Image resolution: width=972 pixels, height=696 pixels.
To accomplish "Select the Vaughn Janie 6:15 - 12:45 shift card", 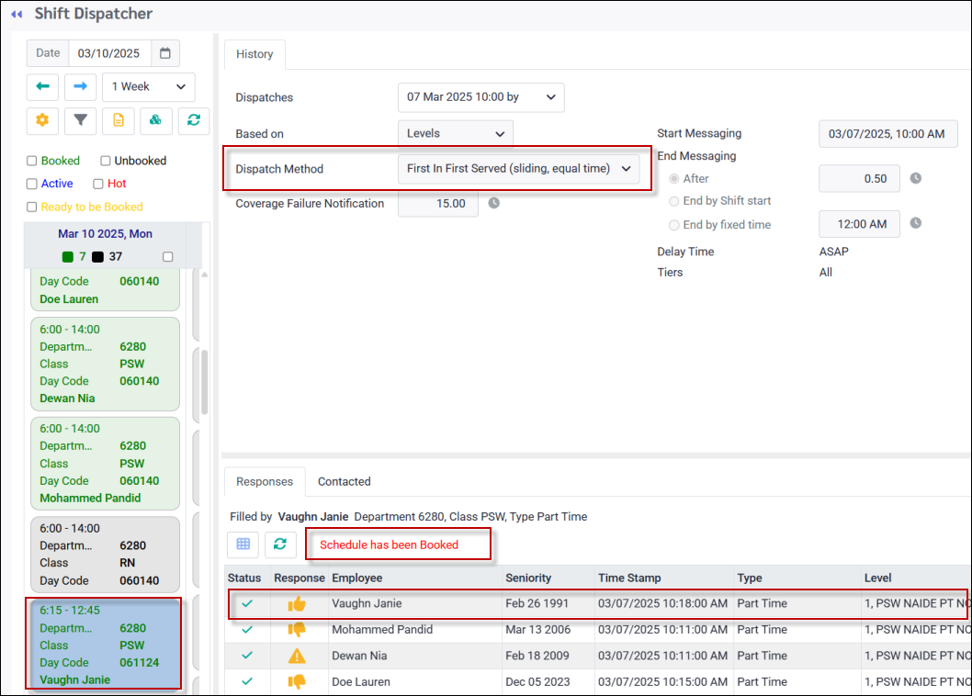I will coord(104,644).
